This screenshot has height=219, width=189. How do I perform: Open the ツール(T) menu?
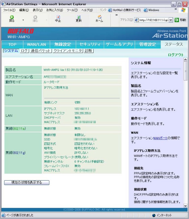[x=72, y=10]
